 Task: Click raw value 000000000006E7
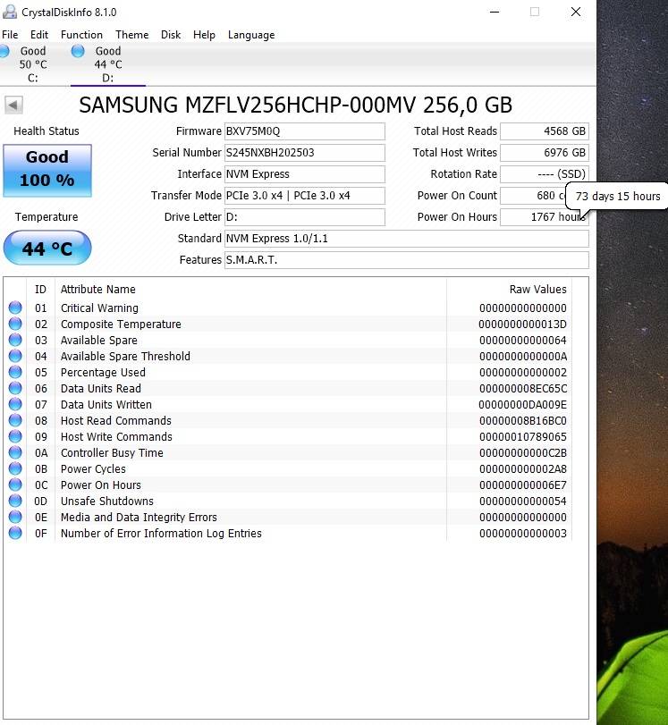pos(523,485)
